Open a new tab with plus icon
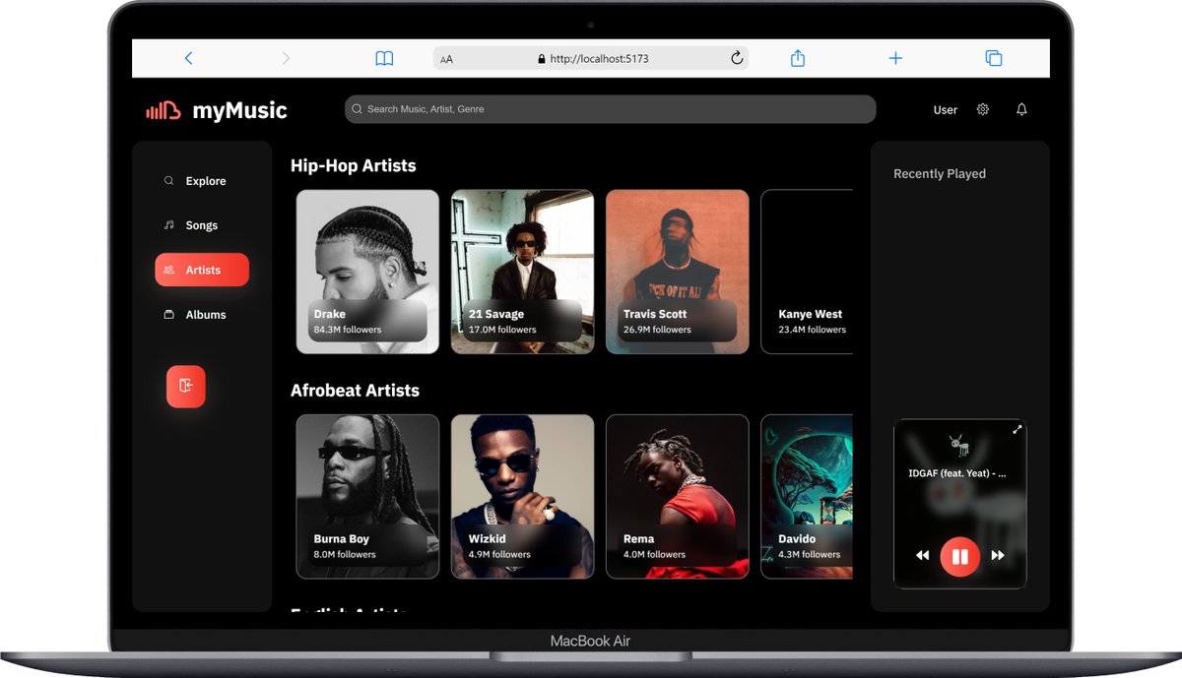The height and width of the screenshot is (678, 1182). pyautogui.click(x=895, y=58)
